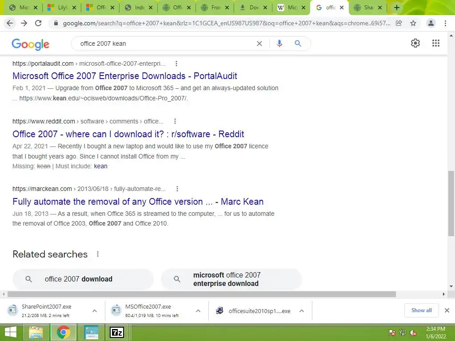This screenshot has height=341, width=455.
Task: Reload the current page
Action: 38,23
